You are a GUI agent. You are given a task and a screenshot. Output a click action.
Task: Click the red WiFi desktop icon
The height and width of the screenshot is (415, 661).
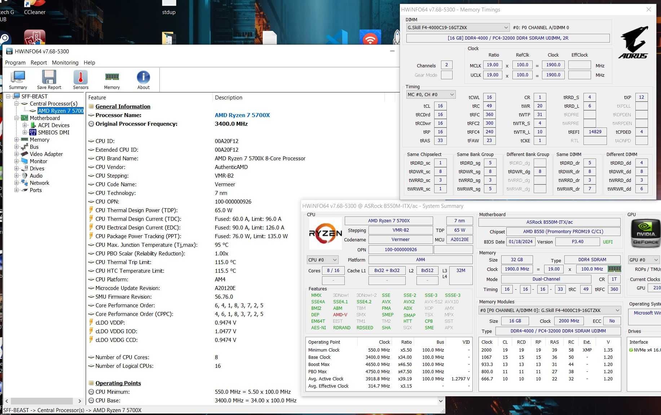tap(370, 37)
